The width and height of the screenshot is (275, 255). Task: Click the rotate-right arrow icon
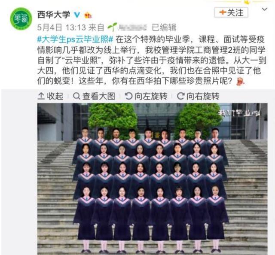coord(180,96)
